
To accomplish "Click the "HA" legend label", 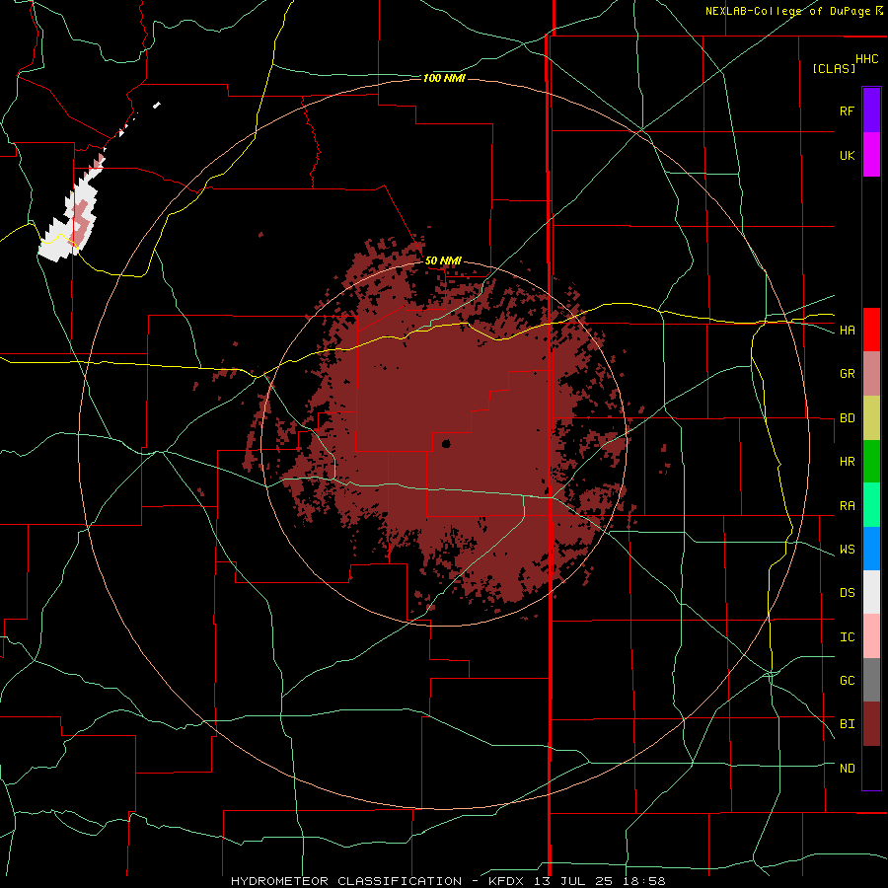I will pos(847,331).
